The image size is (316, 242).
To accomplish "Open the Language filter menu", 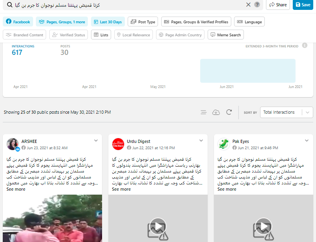I will [x=249, y=22].
